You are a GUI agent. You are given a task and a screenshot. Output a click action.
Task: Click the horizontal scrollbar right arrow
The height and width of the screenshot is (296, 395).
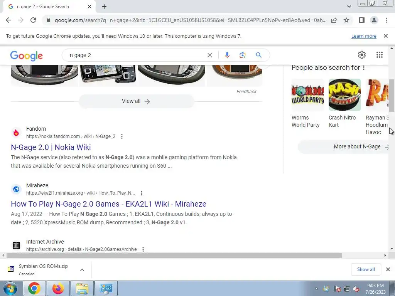385,255
